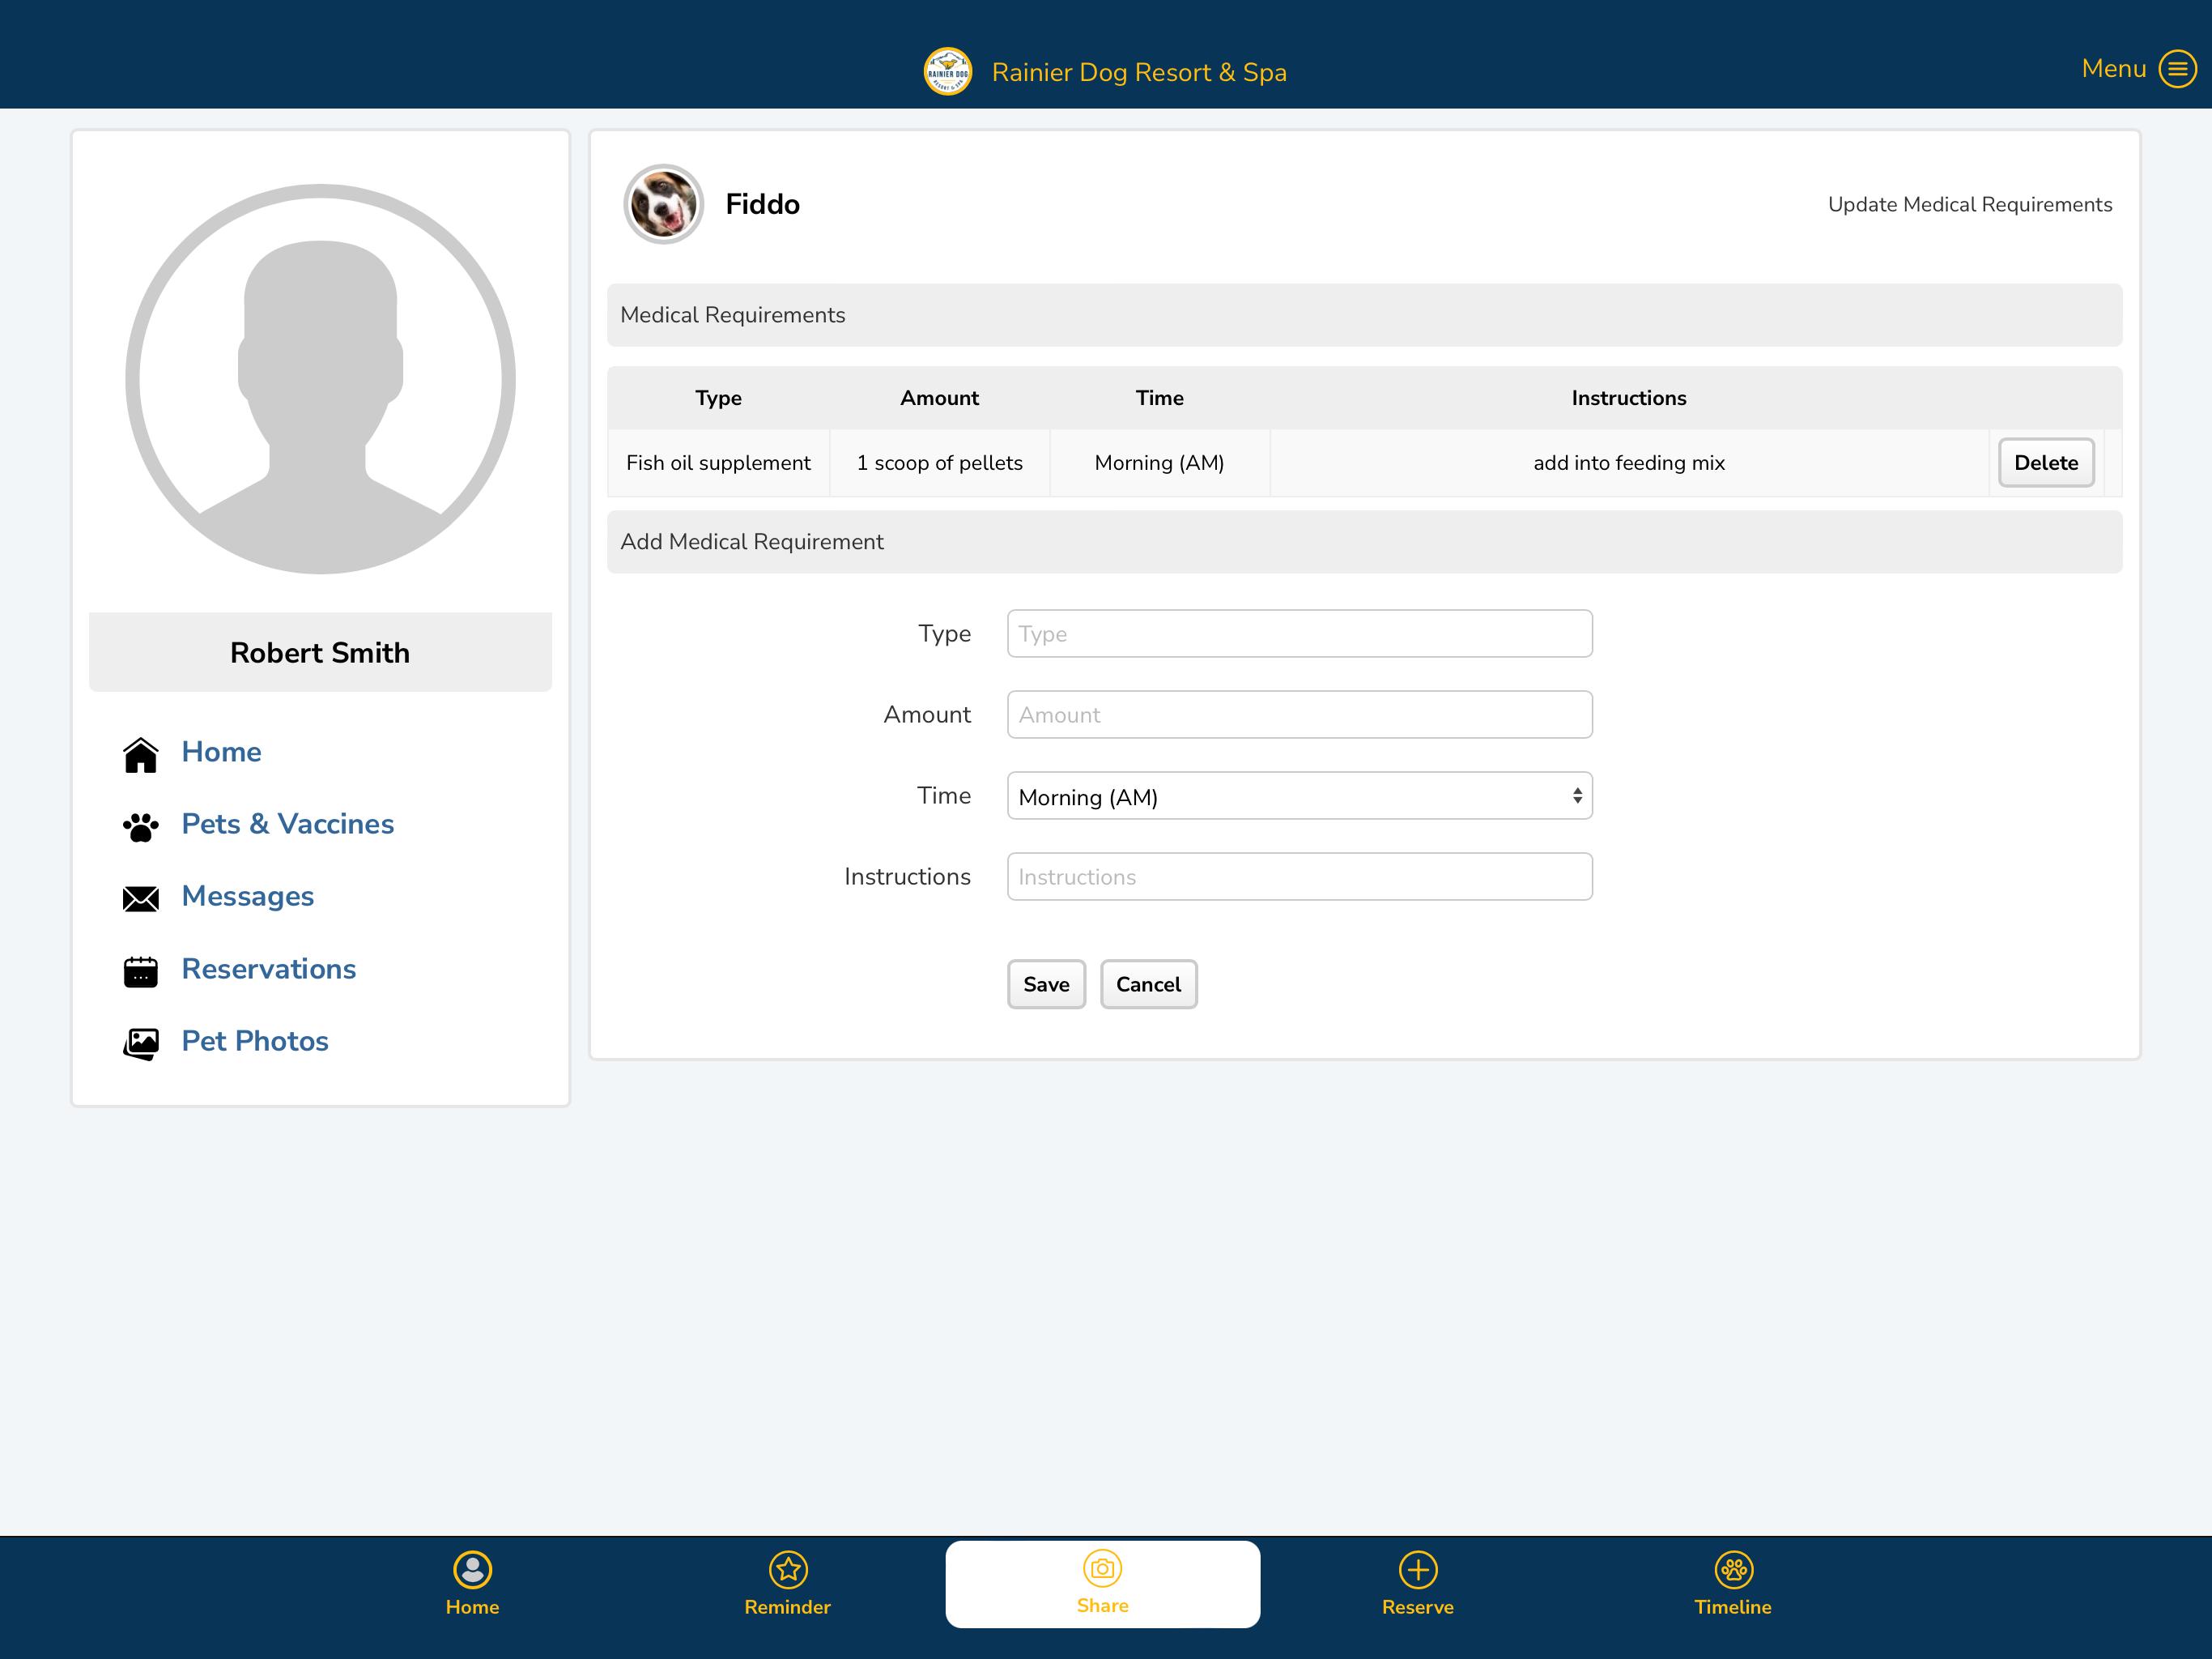
Task: Switch to the bottom Home tab label
Action: [472, 1607]
